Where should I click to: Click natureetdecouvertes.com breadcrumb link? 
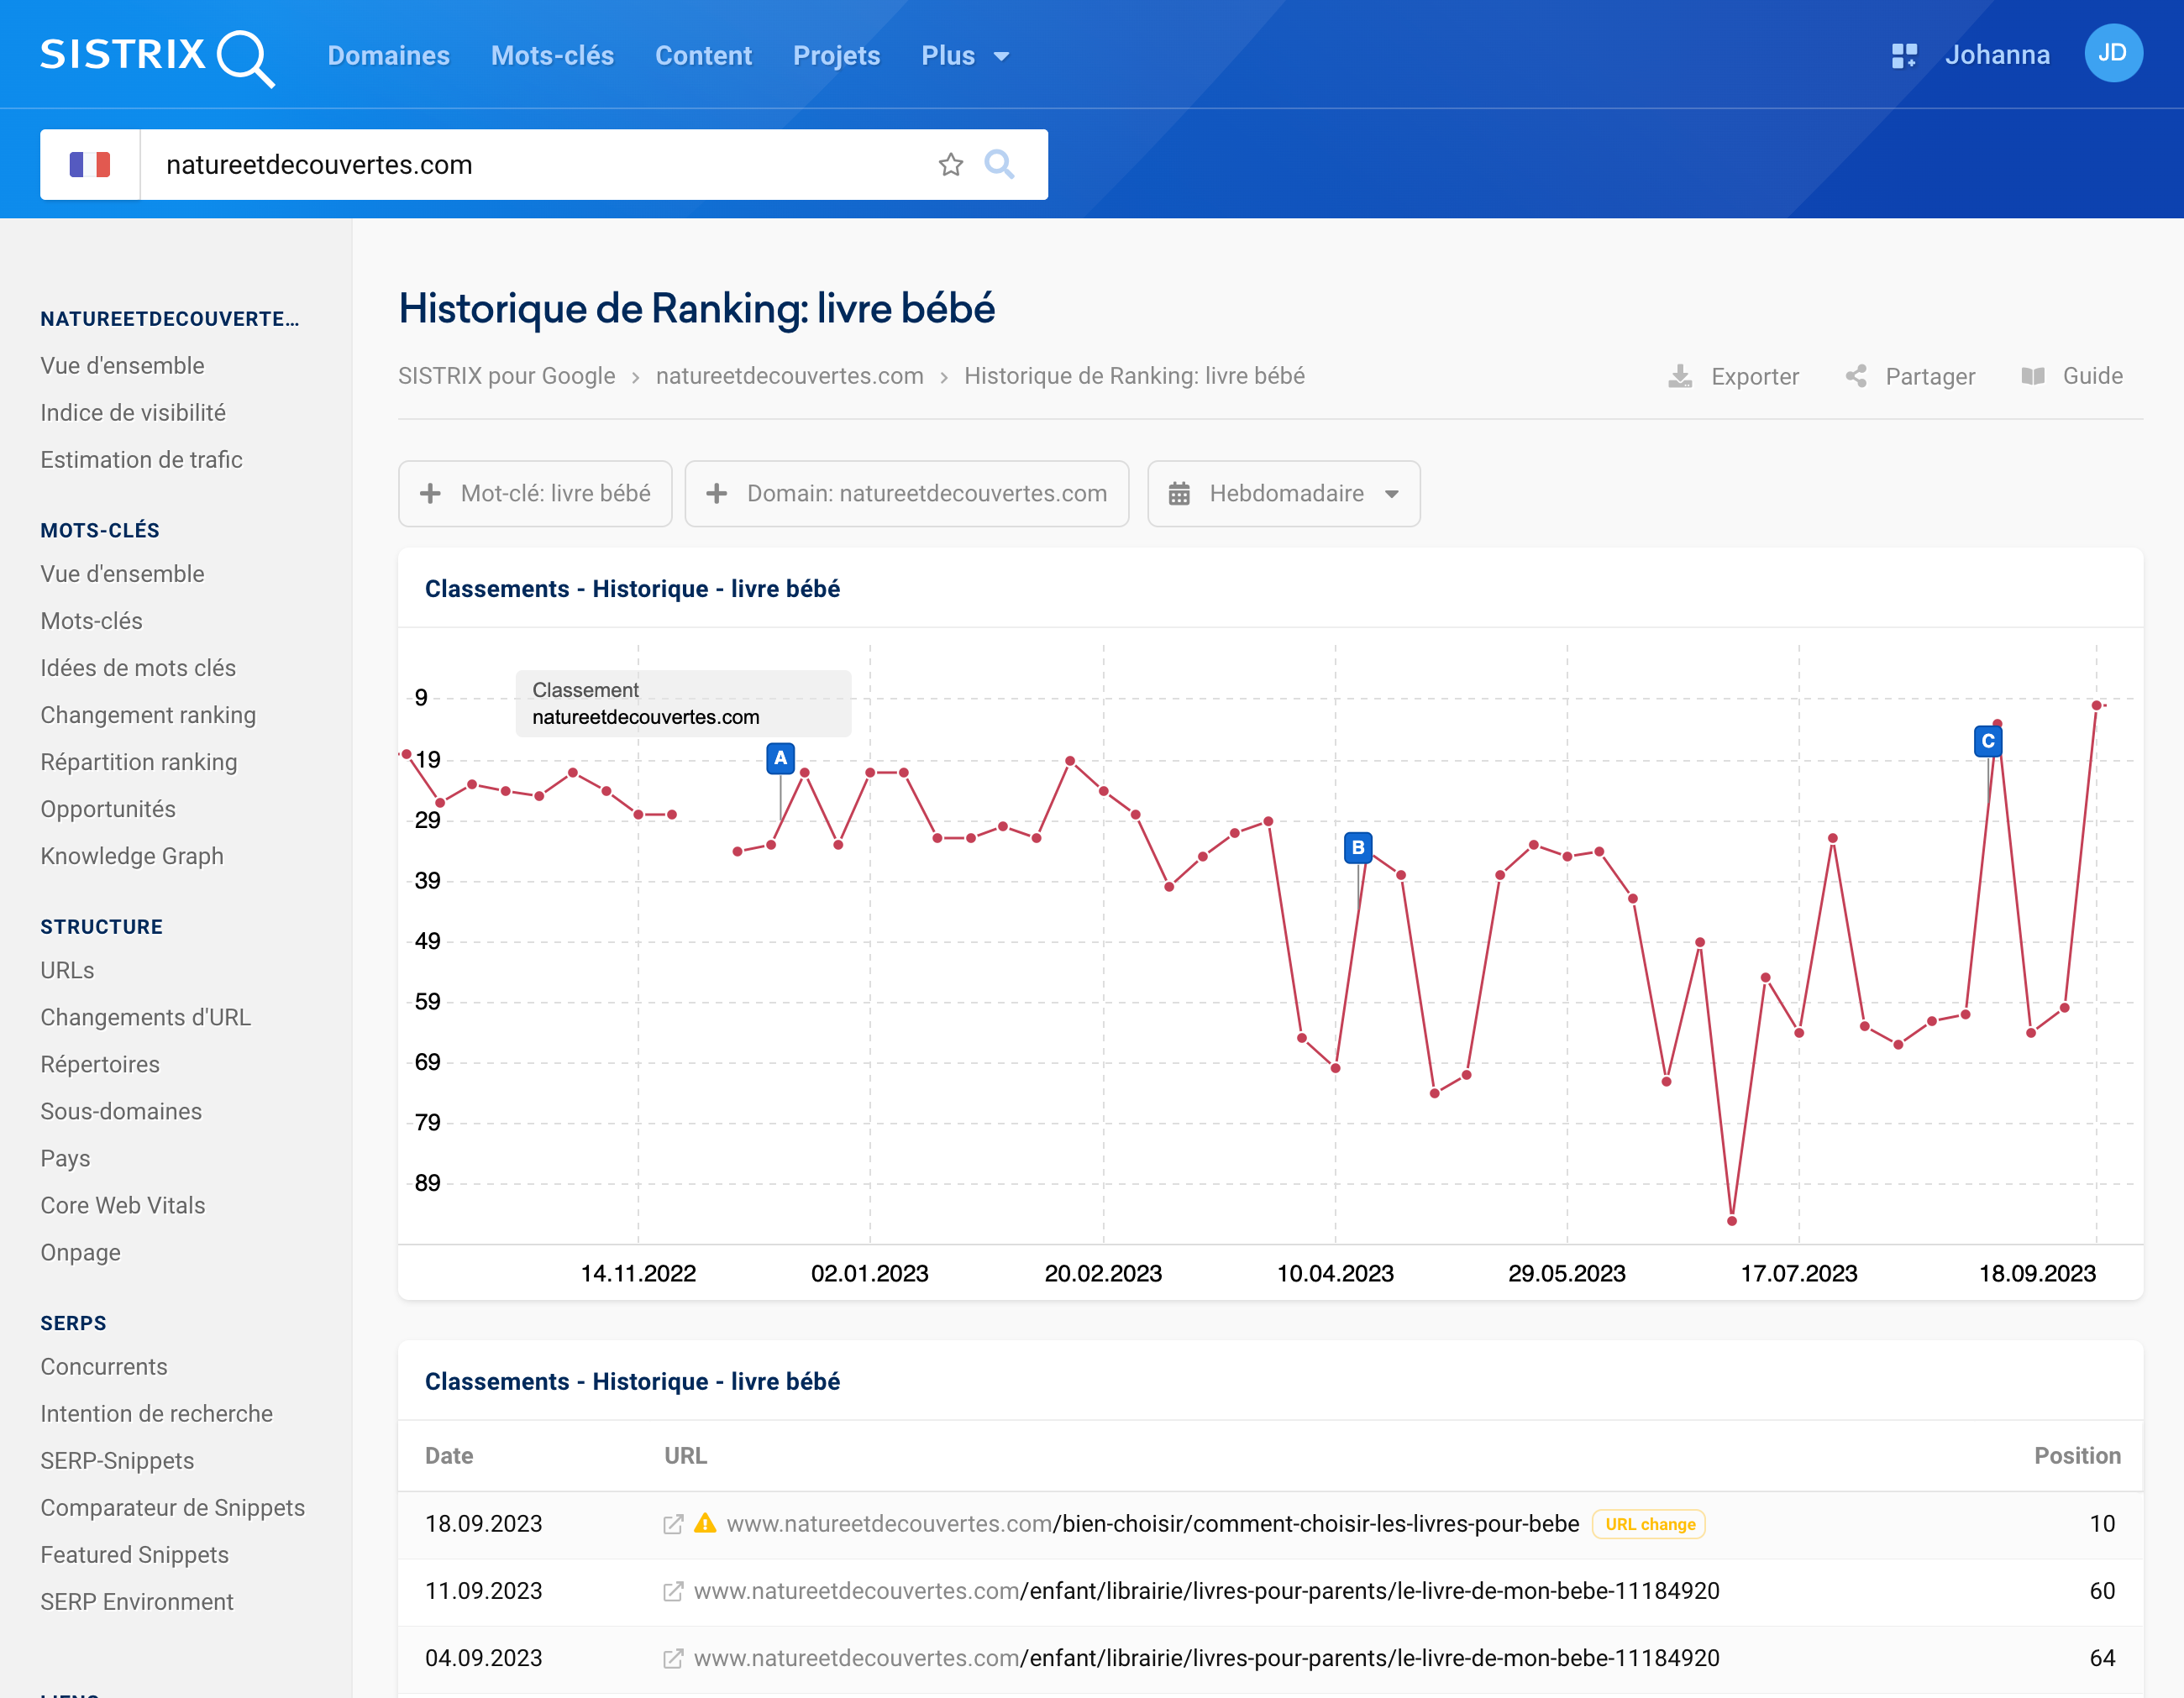(x=790, y=376)
